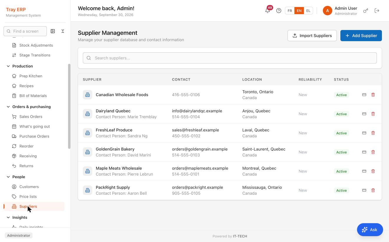Delete the PackRight Supply supplier
This screenshot has height=242, width=389.
373,190
